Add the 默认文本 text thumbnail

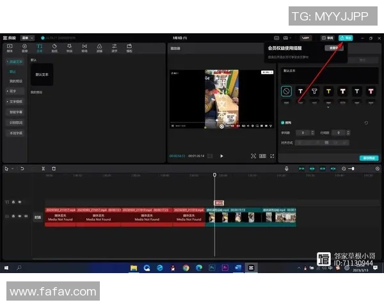[42, 74]
